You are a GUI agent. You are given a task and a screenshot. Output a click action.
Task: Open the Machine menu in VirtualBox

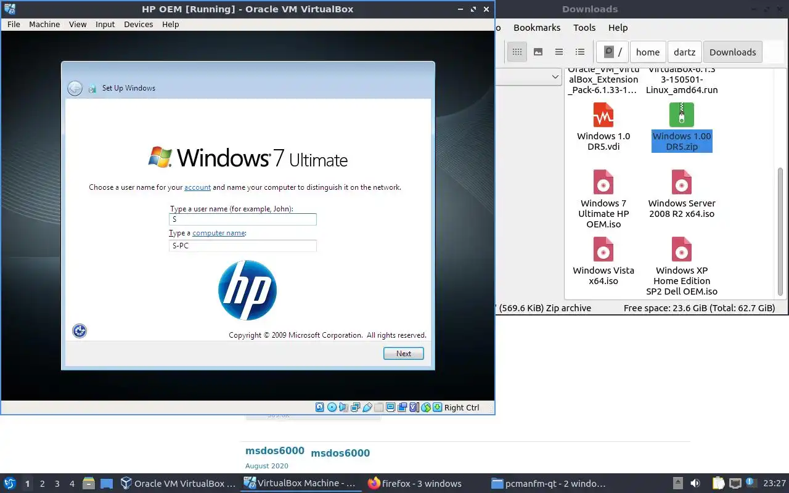point(44,24)
